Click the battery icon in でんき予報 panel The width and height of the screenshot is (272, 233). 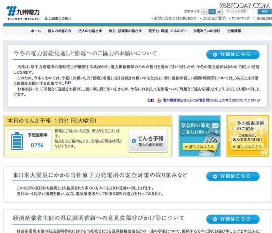pyautogui.click(x=16, y=141)
